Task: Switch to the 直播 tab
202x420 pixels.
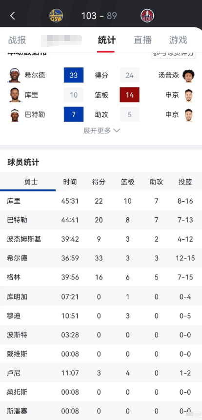Action: 142,40
